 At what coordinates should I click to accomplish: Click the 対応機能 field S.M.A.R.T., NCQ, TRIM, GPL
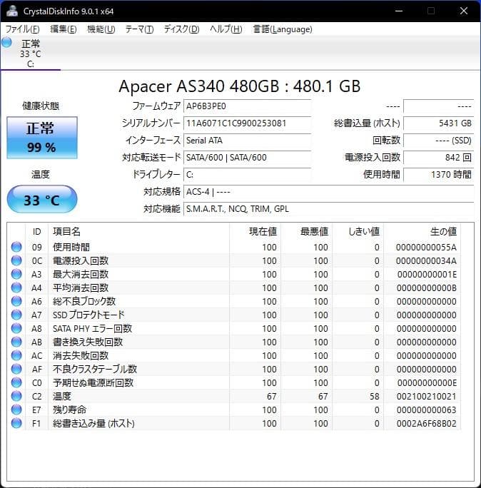pos(329,209)
